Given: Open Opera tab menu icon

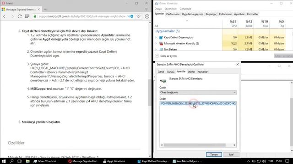Looking at the screenshot, I should pos(146,9).
